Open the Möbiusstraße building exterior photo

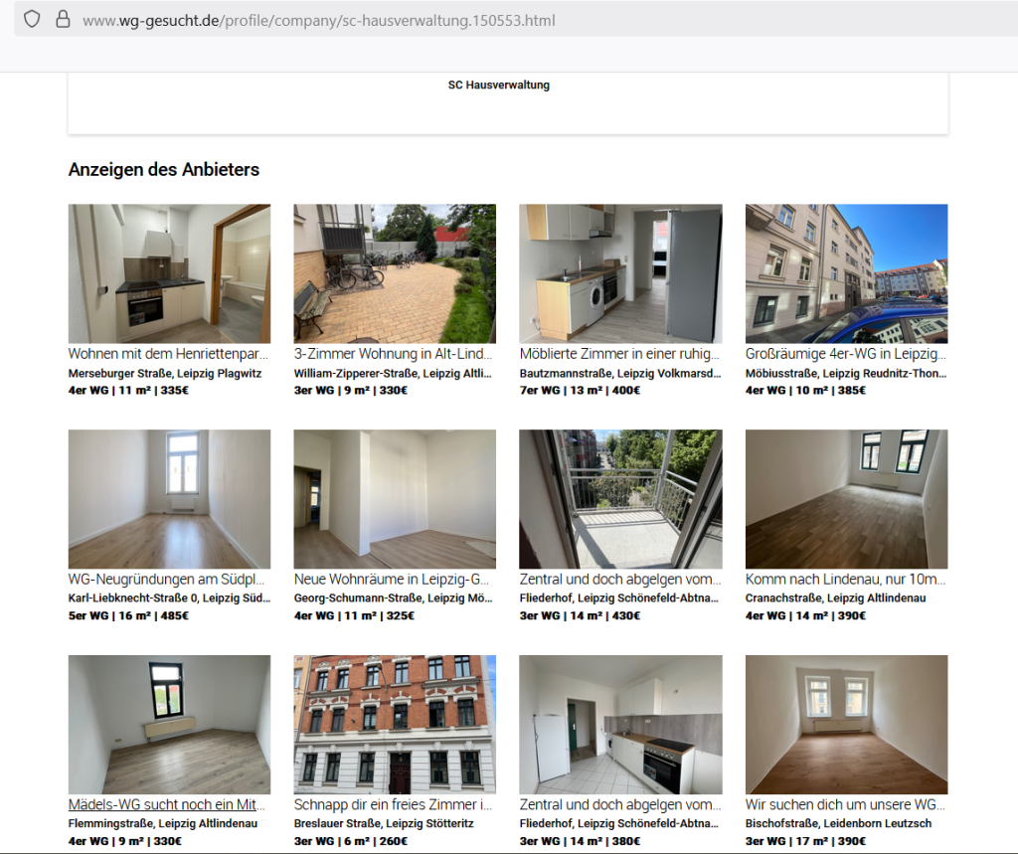tap(846, 273)
